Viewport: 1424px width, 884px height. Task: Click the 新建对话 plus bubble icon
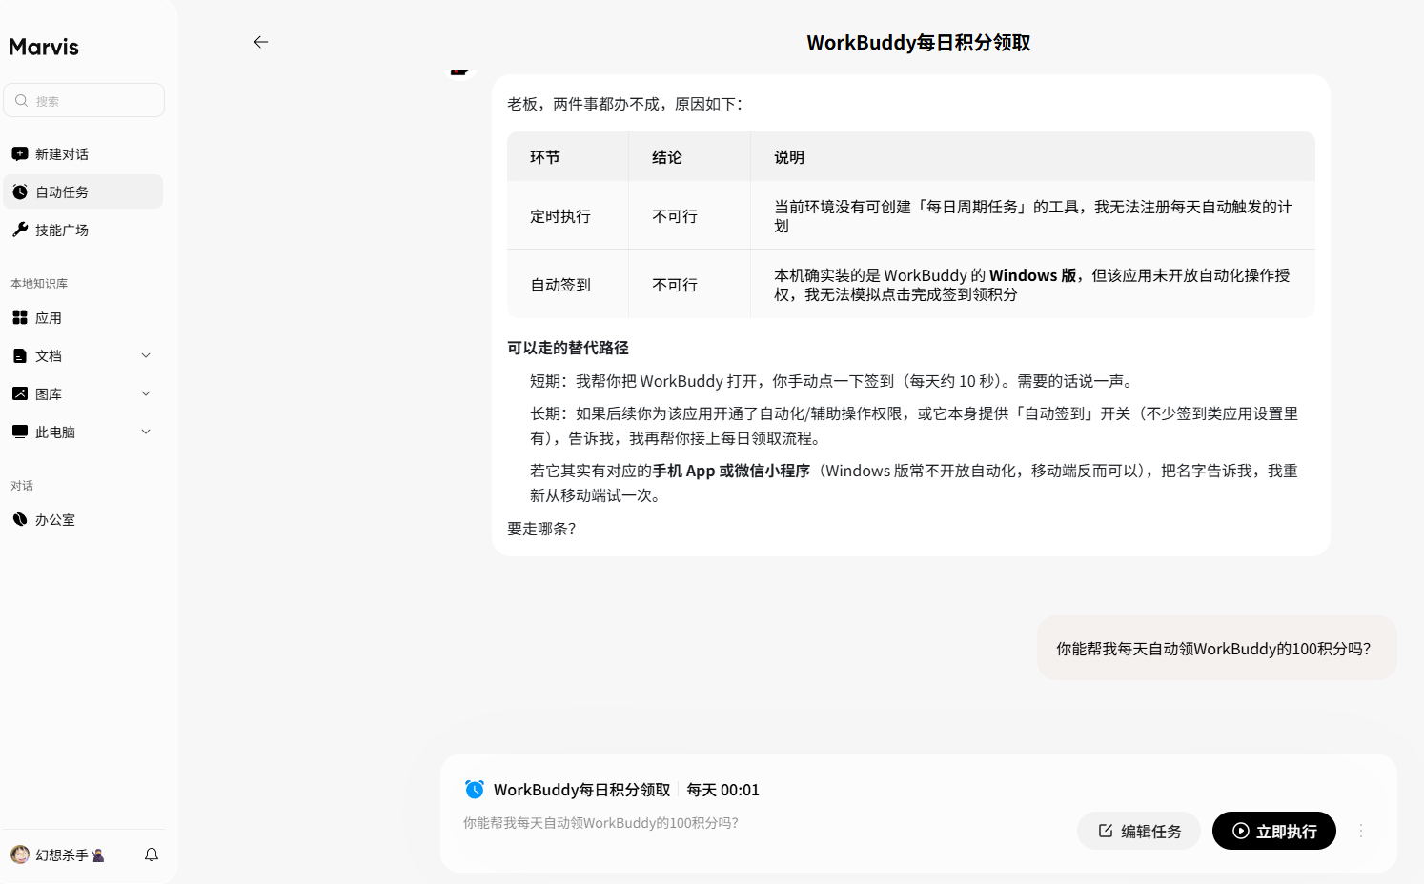tap(20, 153)
